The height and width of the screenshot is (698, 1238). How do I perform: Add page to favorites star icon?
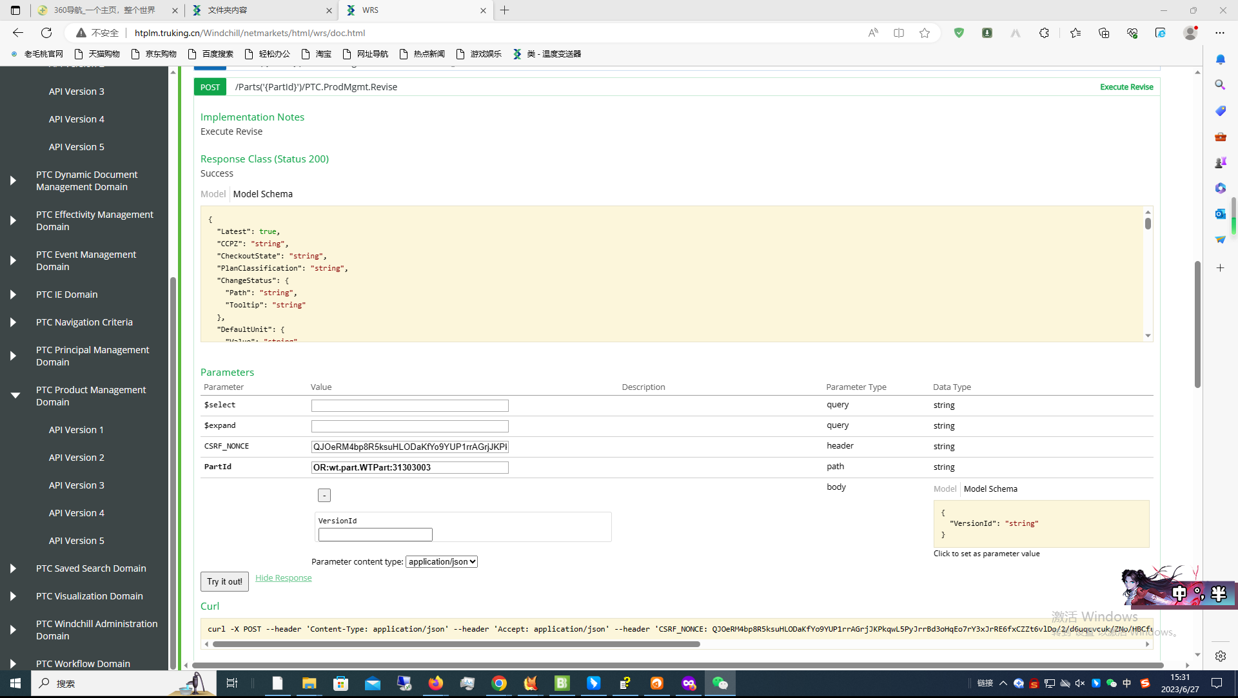click(925, 33)
